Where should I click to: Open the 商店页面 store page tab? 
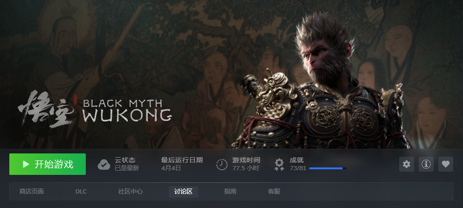tap(32, 192)
